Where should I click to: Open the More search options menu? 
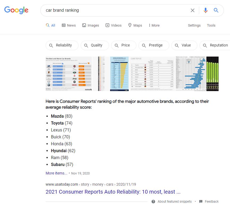pos(154,25)
